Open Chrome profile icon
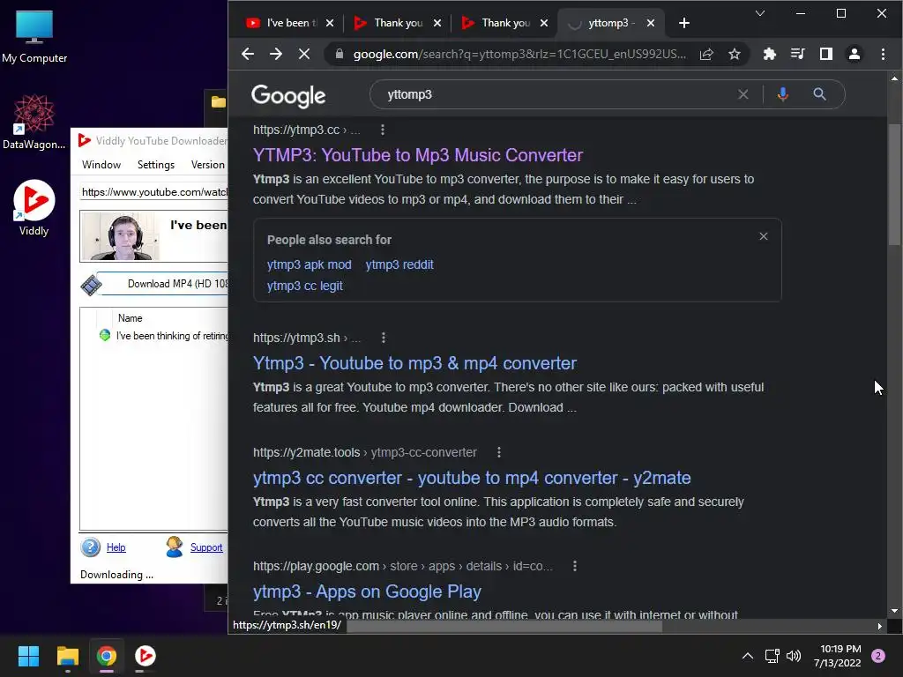The height and width of the screenshot is (677, 903). (854, 54)
